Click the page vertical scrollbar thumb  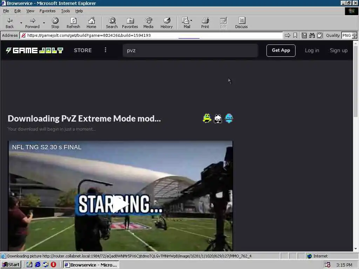[x=355, y=81]
